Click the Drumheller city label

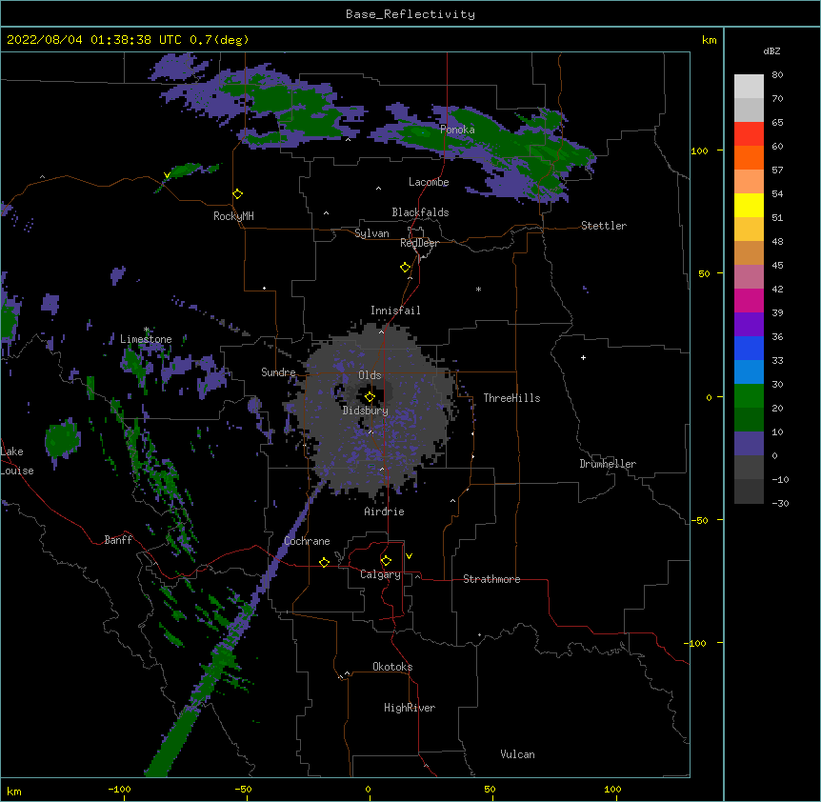click(608, 464)
